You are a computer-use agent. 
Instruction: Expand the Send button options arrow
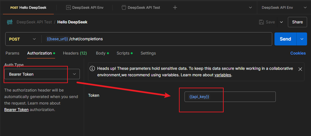click(x=302, y=39)
